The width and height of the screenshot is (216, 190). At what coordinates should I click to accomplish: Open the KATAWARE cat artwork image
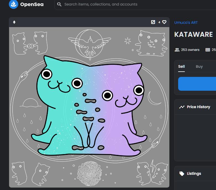89,107
